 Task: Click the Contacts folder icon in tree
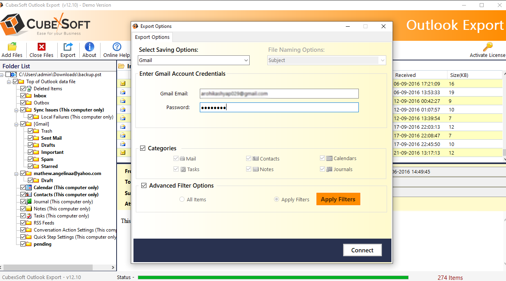point(29,195)
